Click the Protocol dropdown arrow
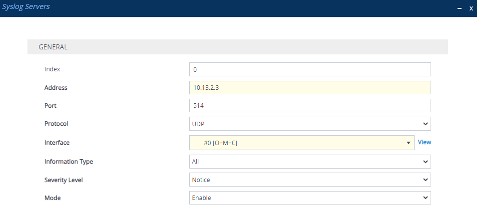 pos(426,124)
